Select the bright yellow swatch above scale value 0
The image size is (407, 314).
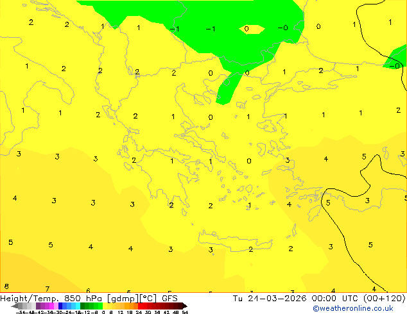click(105, 306)
